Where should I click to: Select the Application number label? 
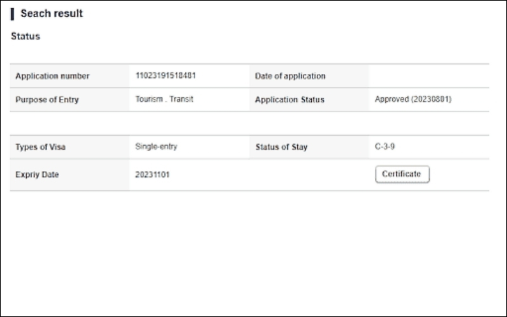52,76
